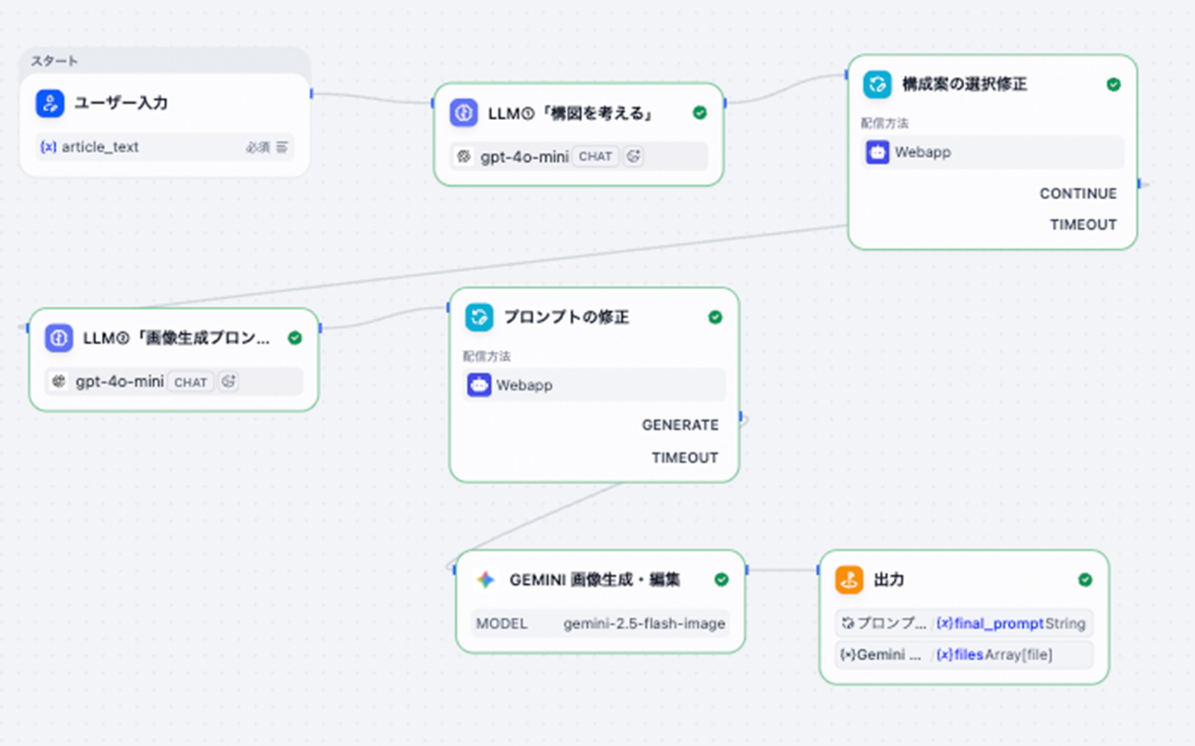Click the gpt-4o-mini model label in LLM② node
Image resolution: width=1195 pixels, height=746 pixels.
click(119, 381)
